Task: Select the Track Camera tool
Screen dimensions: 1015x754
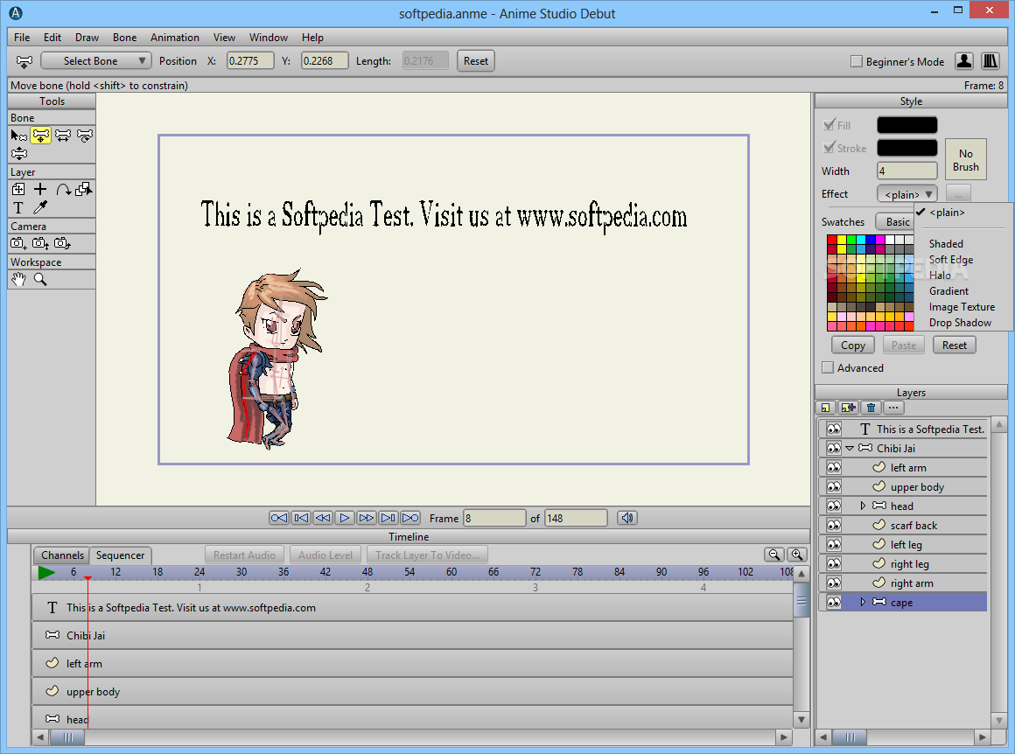Action: (x=18, y=243)
